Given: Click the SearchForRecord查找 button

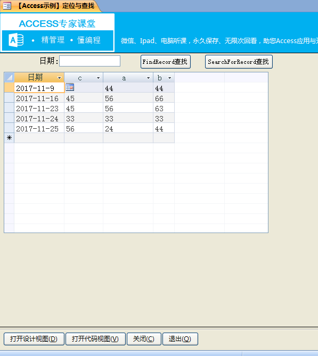Looking at the screenshot, I should [239, 62].
